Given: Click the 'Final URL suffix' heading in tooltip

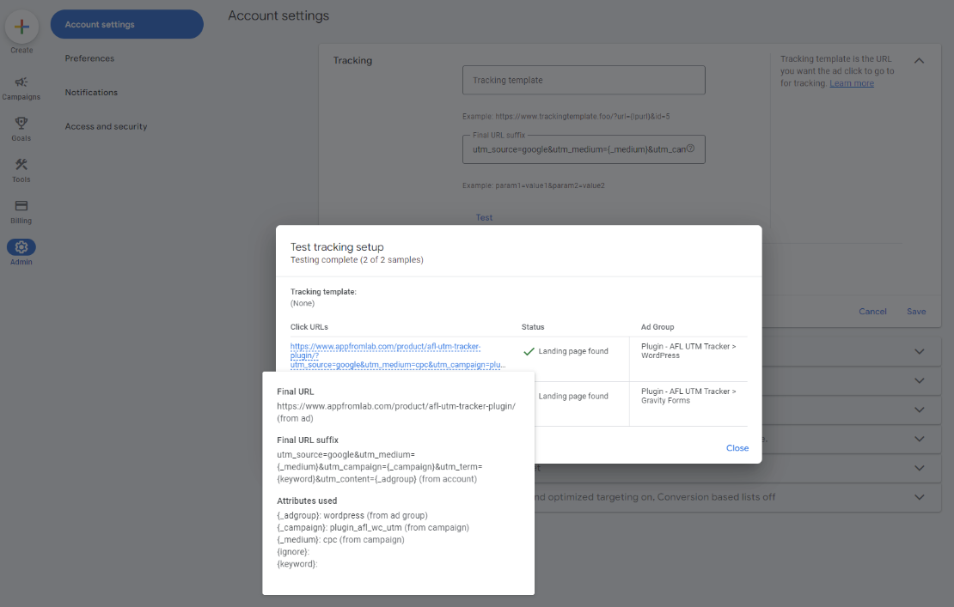Looking at the screenshot, I should (x=307, y=440).
